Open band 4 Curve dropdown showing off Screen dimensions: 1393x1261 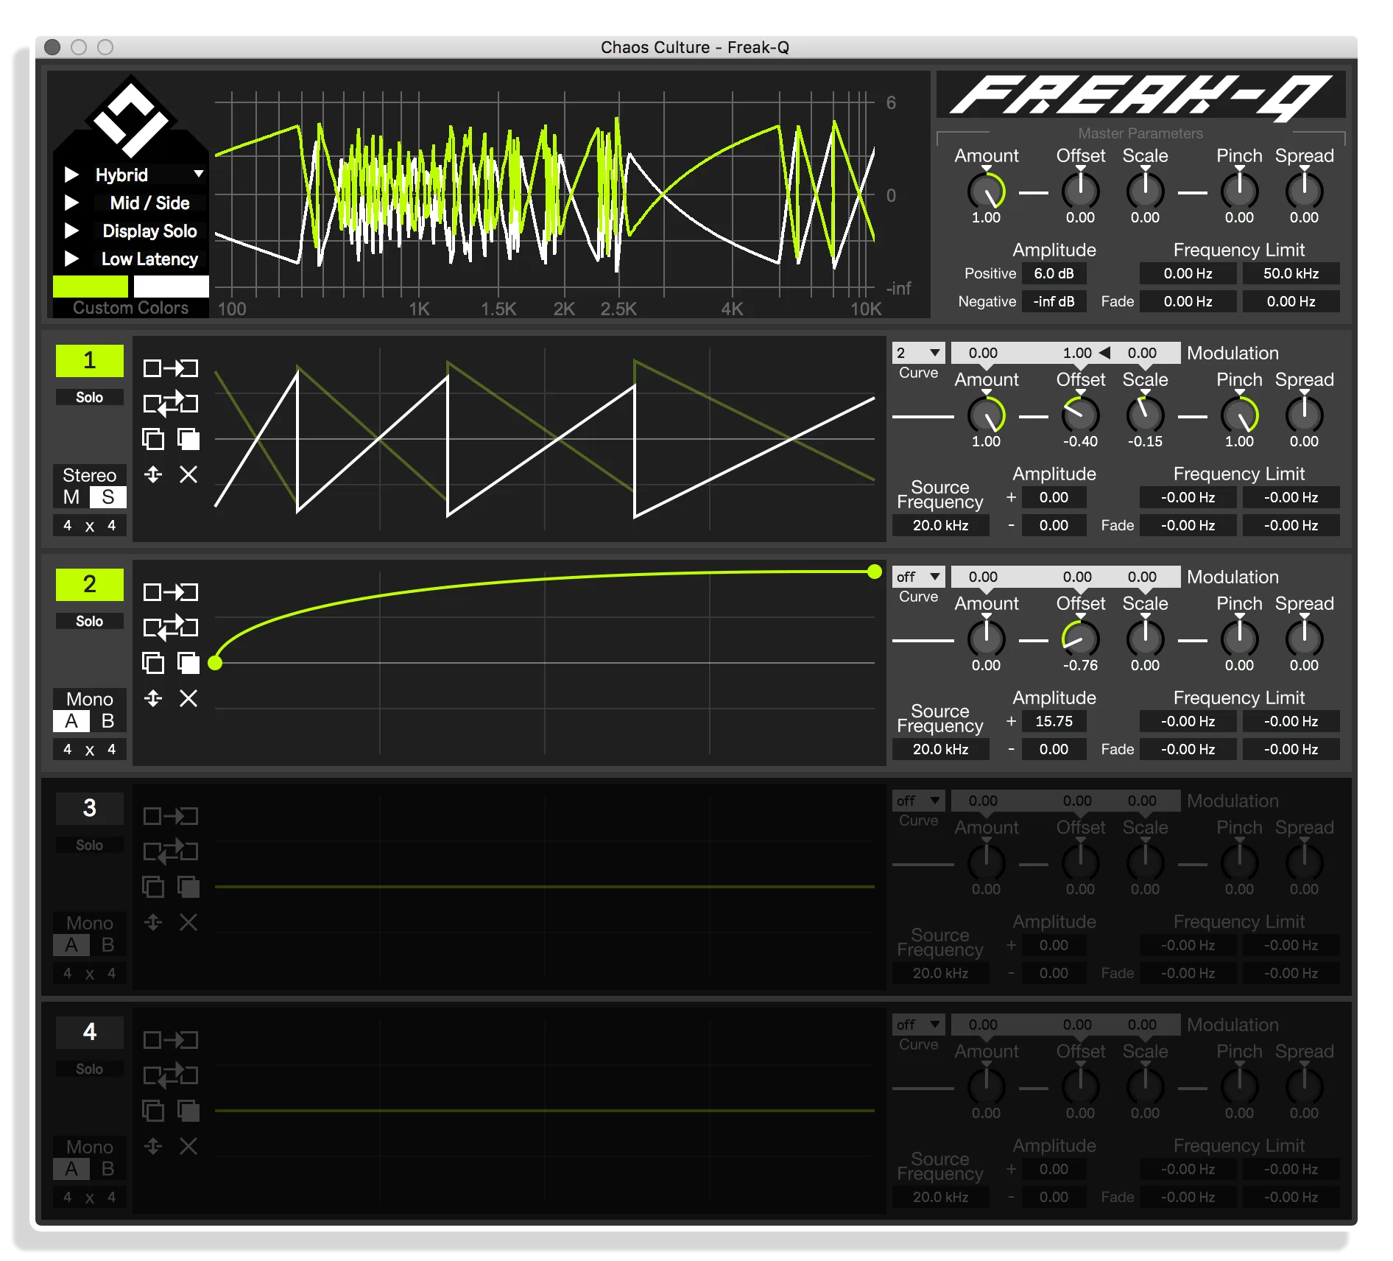tap(918, 1025)
